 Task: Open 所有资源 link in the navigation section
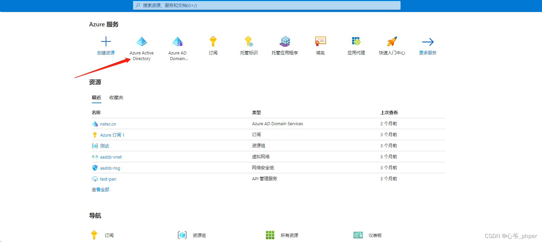tap(289, 235)
